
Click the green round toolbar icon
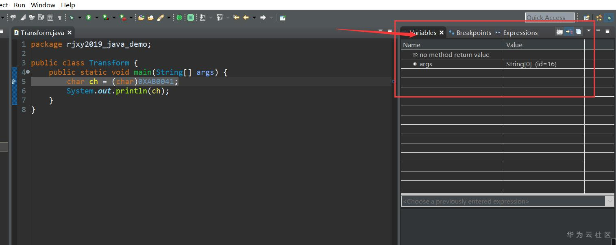[178, 17]
